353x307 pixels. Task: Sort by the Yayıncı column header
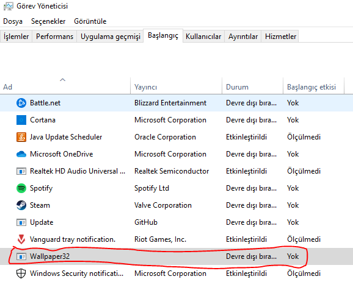(145, 87)
